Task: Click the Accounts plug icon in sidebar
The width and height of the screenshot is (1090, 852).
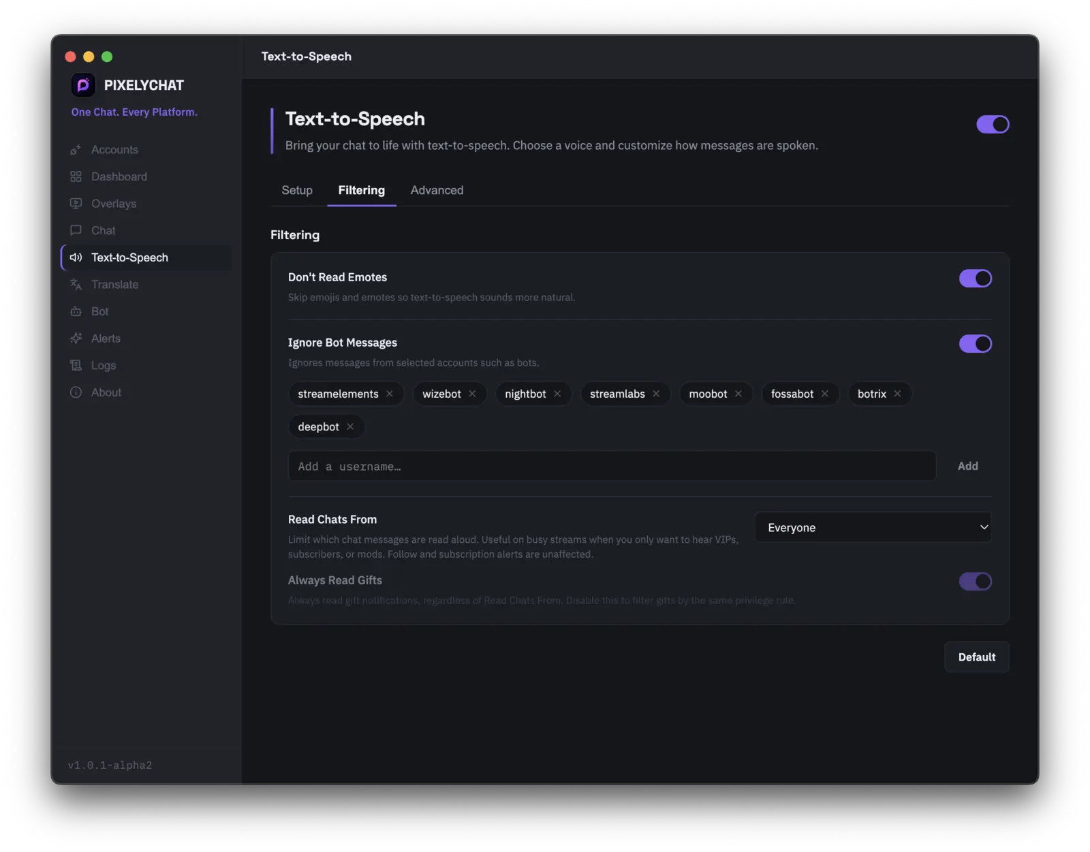Action: click(x=76, y=150)
